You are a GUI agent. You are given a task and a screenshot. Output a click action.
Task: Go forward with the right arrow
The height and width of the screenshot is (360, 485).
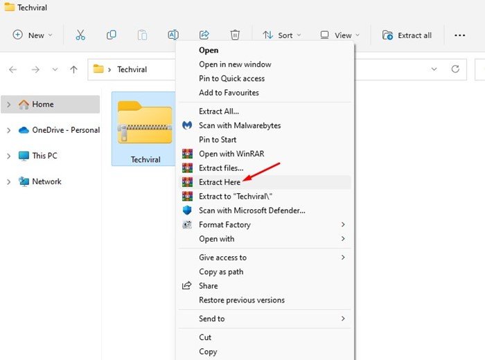[35, 69]
